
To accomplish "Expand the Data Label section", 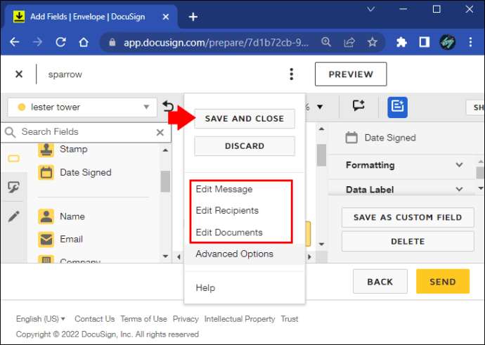I will pos(405,189).
